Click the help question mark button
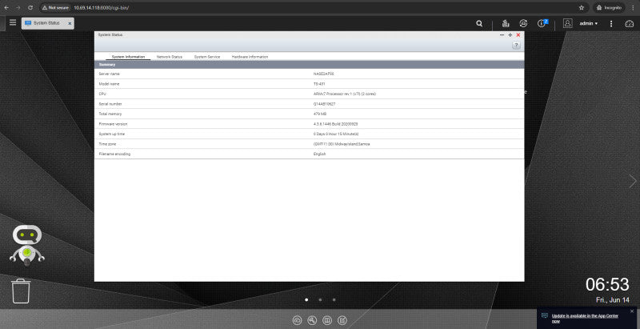Screen dimensions: 640x329 pyautogui.click(x=516, y=46)
